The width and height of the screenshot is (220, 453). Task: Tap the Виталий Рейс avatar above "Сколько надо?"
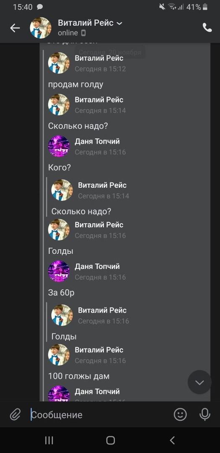tap(59, 104)
